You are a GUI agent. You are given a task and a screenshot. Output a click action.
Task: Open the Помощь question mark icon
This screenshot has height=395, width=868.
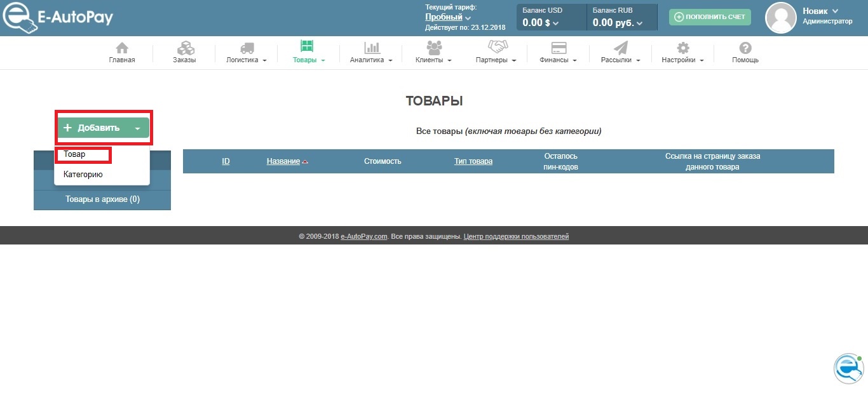click(x=745, y=48)
